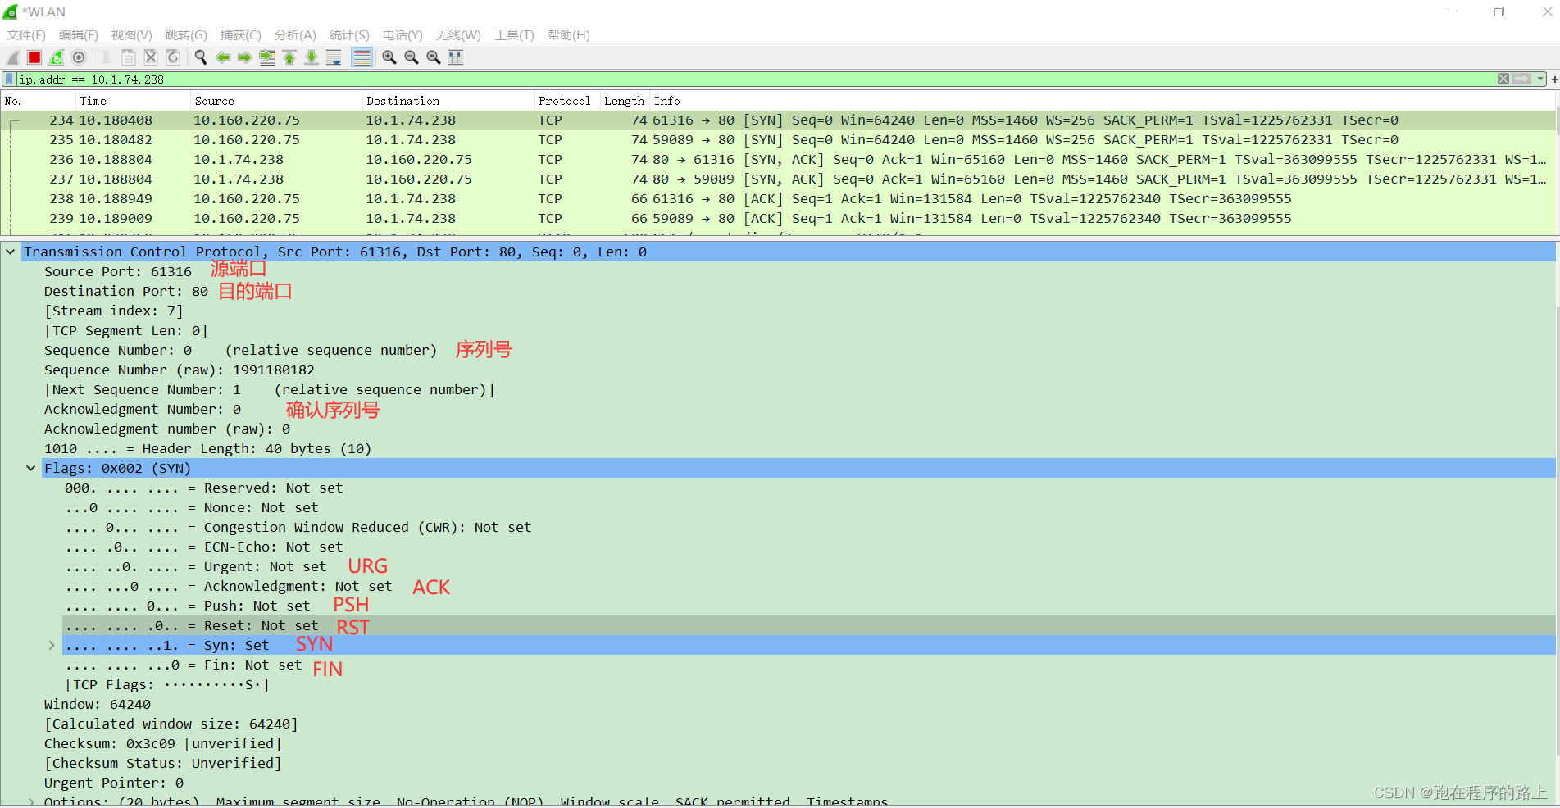Viewport: 1560px width, 808px height.
Task: Open capture options gear icon
Action: [79, 57]
